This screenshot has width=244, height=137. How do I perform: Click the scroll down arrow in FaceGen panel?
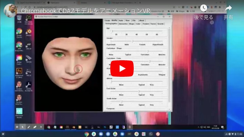pyautogui.click(x=169, y=109)
